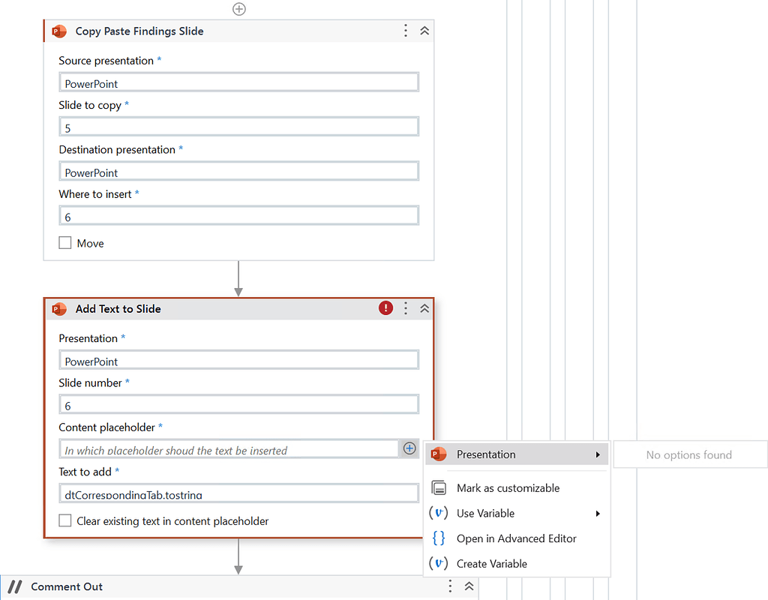768x600 pixels.
Task: Select Mark as customizable
Action: point(508,487)
